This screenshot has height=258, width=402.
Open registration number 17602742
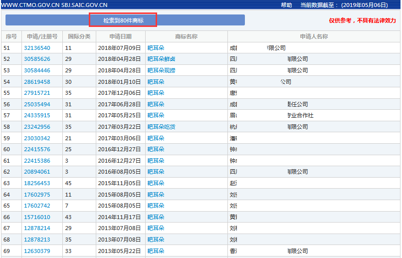click(37, 206)
